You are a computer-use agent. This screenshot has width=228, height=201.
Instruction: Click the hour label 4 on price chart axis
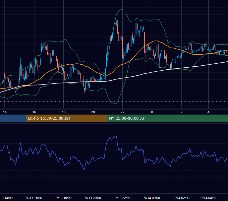coord(208,112)
